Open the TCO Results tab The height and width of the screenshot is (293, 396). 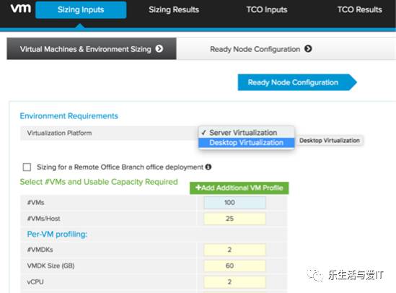click(360, 10)
